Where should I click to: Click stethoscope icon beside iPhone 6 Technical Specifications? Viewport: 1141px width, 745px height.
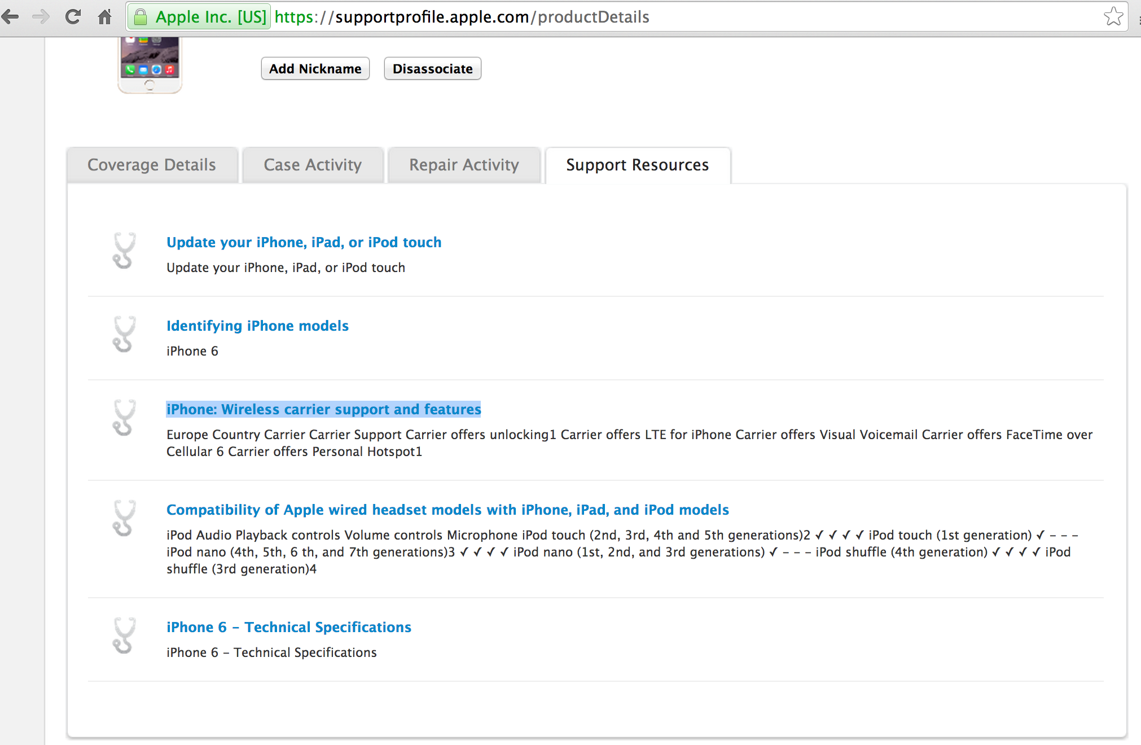pyautogui.click(x=124, y=636)
